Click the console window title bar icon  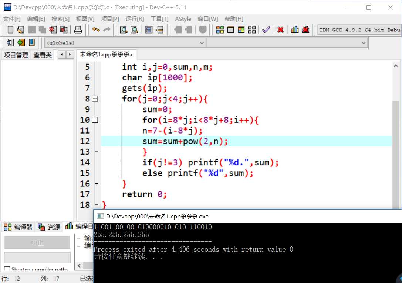(x=100, y=217)
